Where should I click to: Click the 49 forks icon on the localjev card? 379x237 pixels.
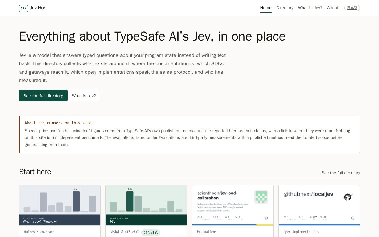click(x=321, y=217)
